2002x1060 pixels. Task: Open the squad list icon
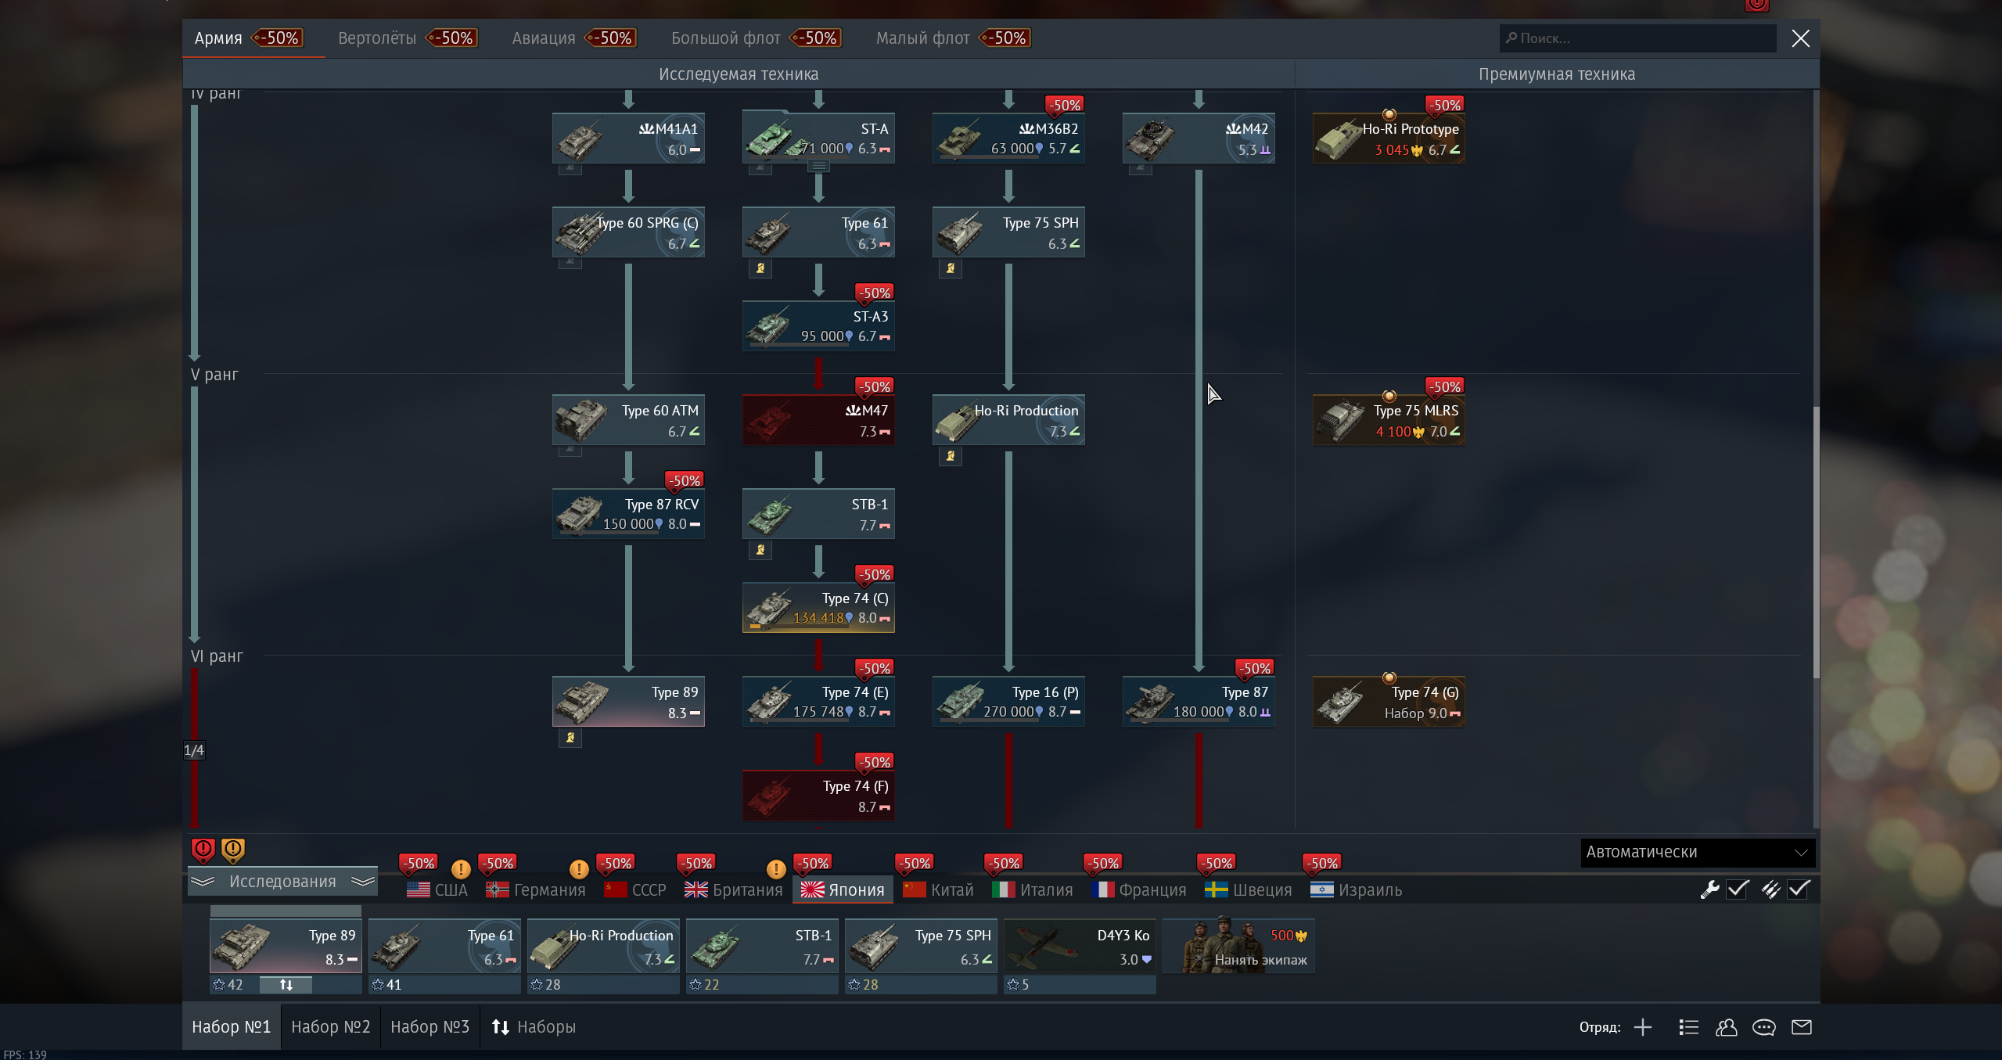coord(1688,1027)
